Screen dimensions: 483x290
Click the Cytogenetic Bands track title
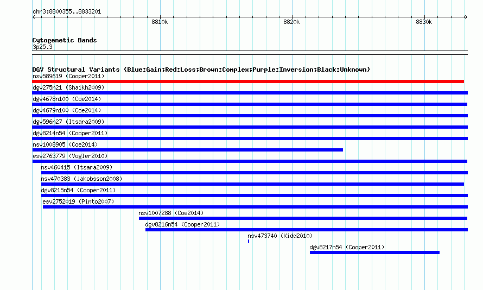[65, 40]
